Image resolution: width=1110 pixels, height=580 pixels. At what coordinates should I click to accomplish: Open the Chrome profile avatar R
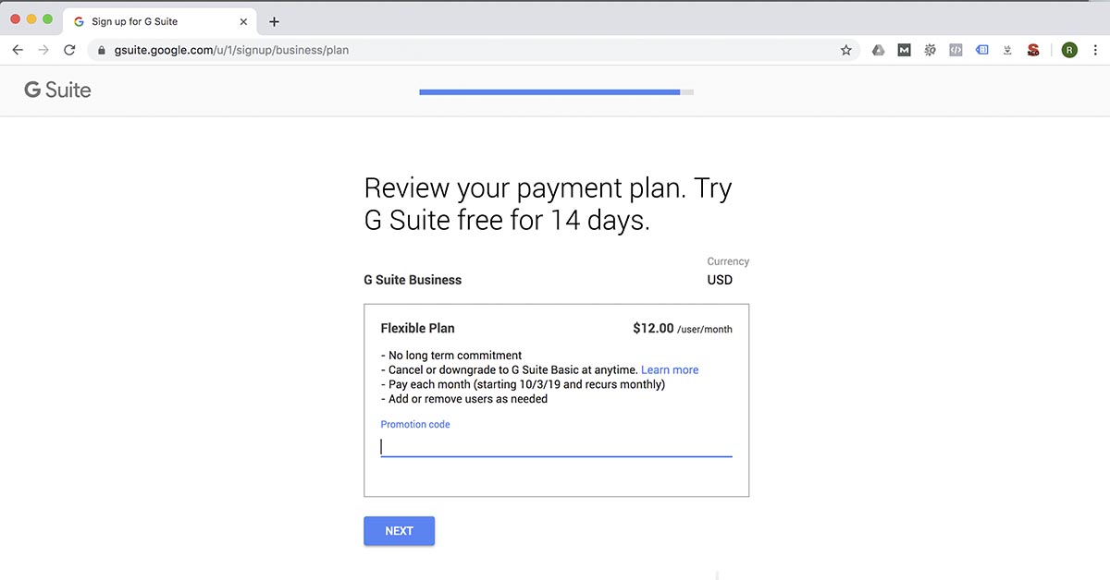[1069, 49]
